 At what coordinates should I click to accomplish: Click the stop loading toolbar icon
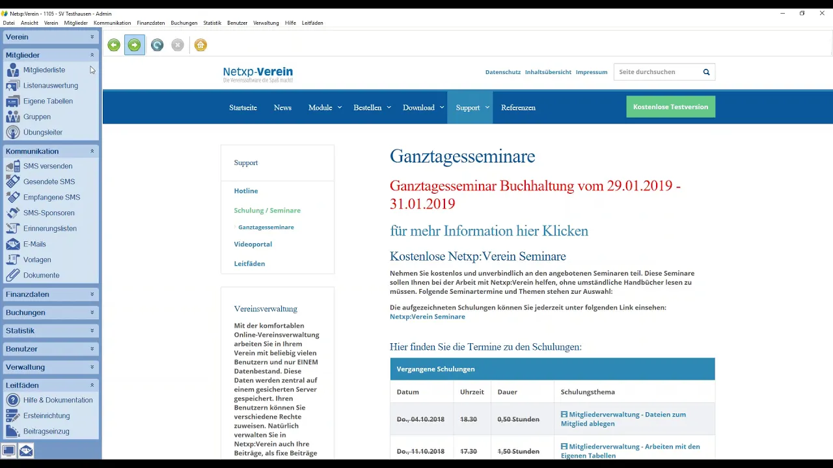(x=178, y=45)
